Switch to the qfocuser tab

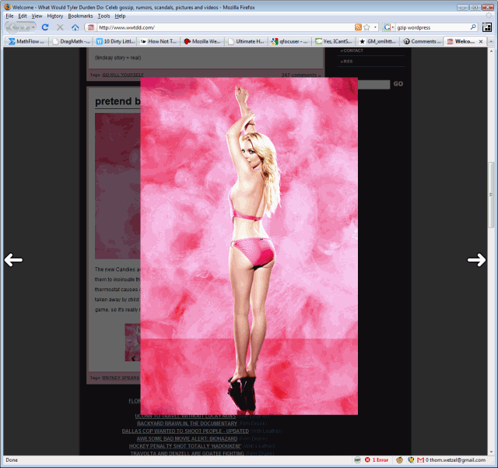(290, 41)
